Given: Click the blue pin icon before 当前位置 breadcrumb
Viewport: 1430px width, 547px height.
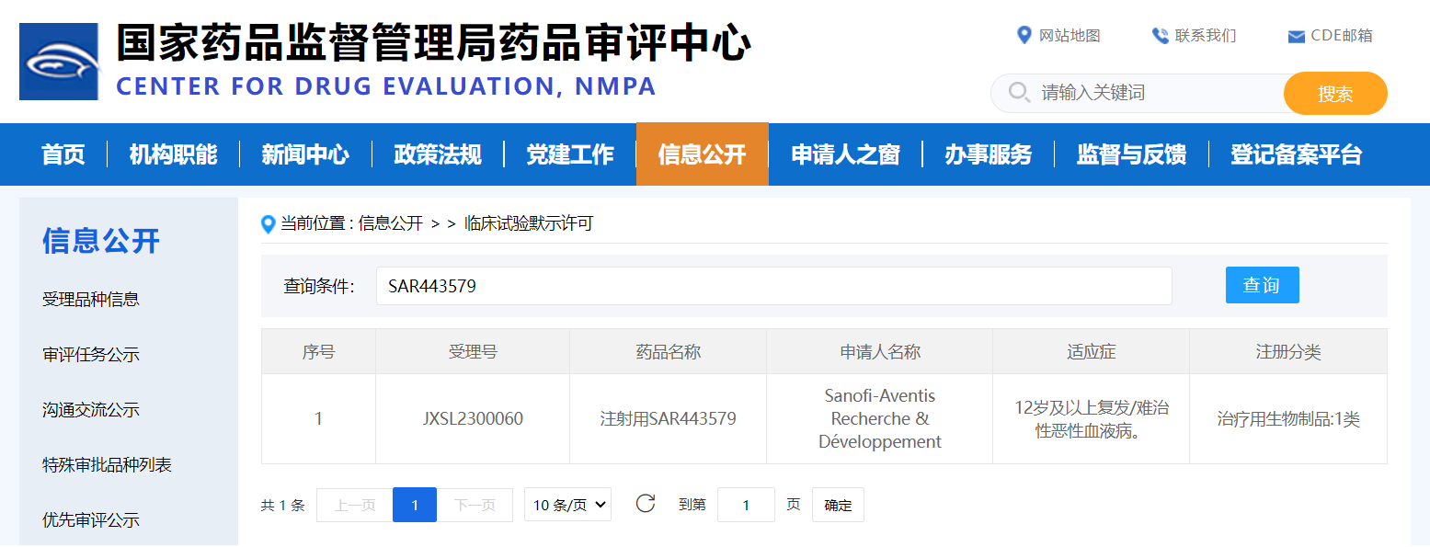Looking at the screenshot, I should [x=268, y=224].
